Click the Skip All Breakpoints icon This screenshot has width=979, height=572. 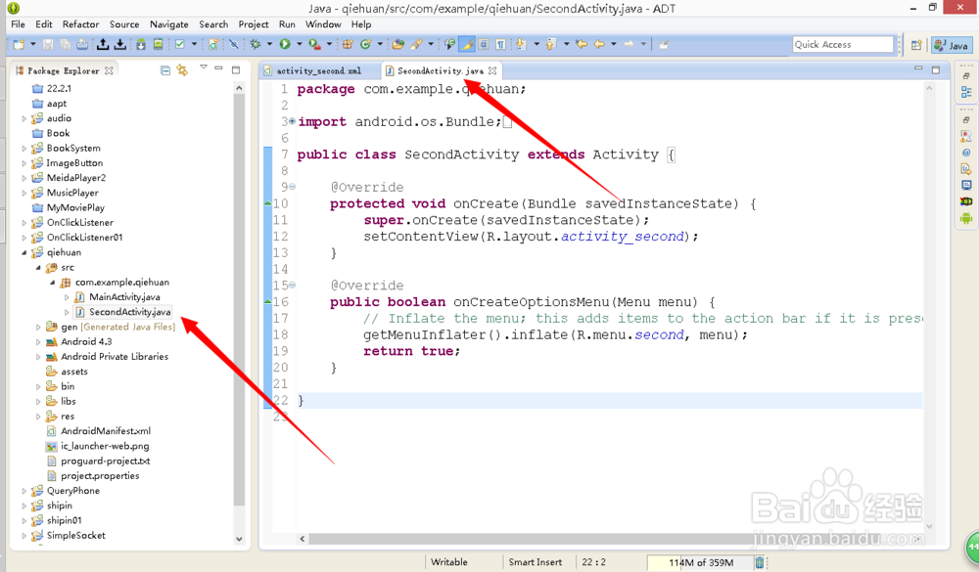(x=234, y=44)
